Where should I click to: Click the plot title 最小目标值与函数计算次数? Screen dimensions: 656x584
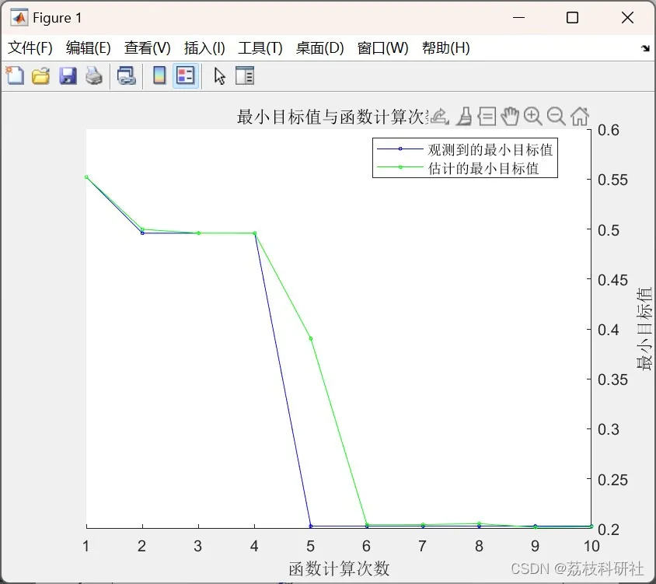click(x=333, y=117)
